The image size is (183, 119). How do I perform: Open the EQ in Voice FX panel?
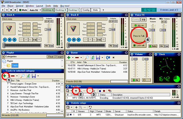click(143, 20)
